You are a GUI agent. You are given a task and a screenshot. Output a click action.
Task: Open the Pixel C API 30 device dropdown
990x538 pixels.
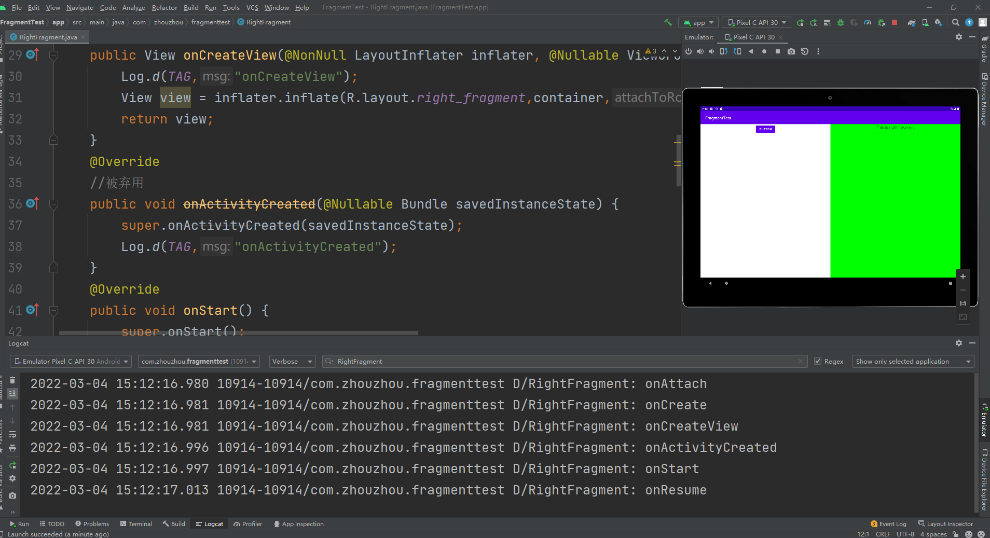(x=757, y=22)
